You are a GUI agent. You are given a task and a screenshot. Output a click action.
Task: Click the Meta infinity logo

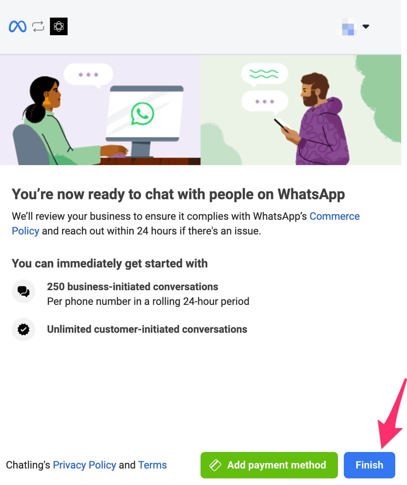pos(18,26)
